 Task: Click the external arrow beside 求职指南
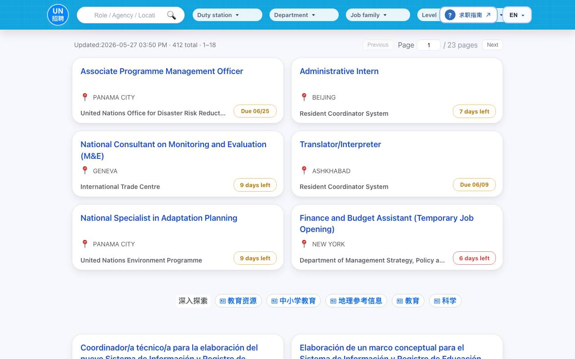click(x=488, y=15)
